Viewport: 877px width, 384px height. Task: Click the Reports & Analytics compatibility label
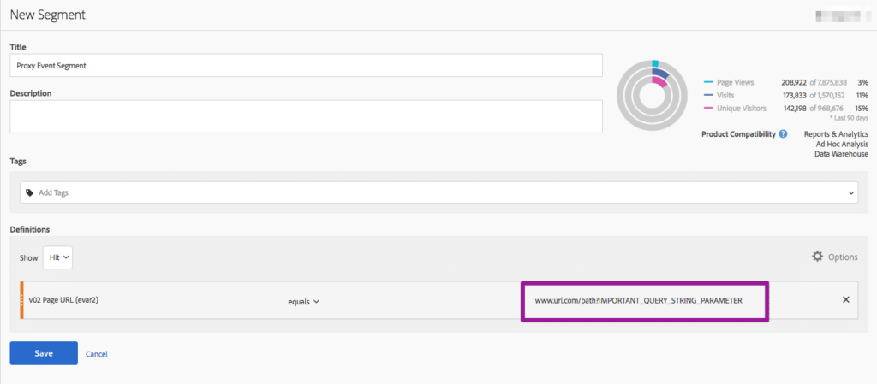836,134
